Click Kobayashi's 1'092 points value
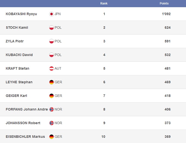Viewport: 186px width, 143px height. 166,14
